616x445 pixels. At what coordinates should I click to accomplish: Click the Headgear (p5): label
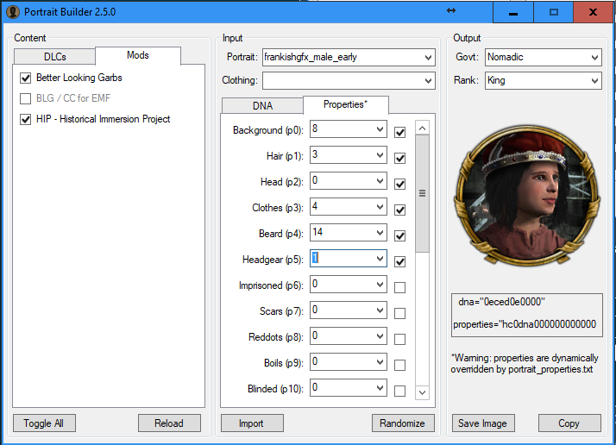pos(273,260)
